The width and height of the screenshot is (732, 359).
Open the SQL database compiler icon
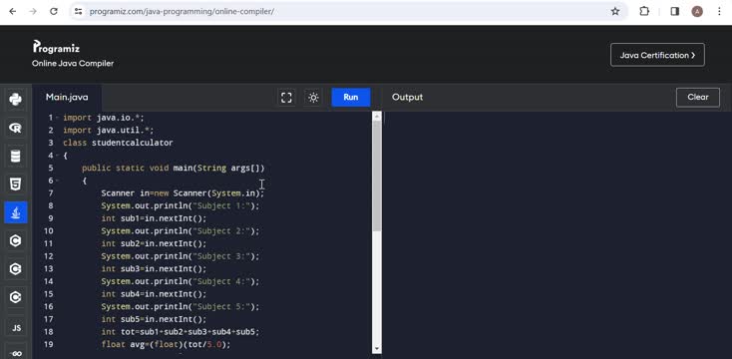point(15,156)
